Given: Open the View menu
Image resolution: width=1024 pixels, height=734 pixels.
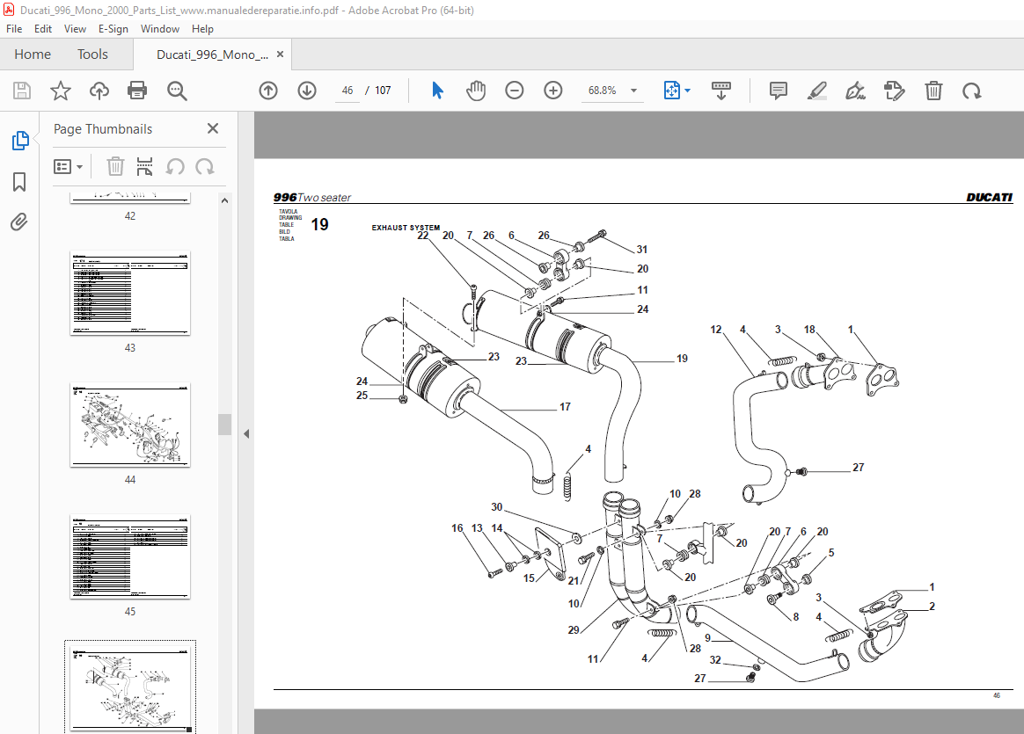Looking at the screenshot, I should pos(75,29).
